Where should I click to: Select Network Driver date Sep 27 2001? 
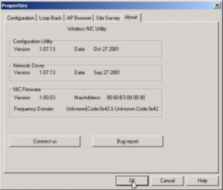click(106, 73)
